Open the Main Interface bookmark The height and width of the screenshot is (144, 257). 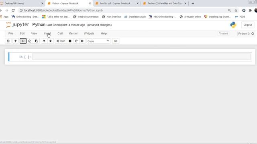tap(112, 17)
